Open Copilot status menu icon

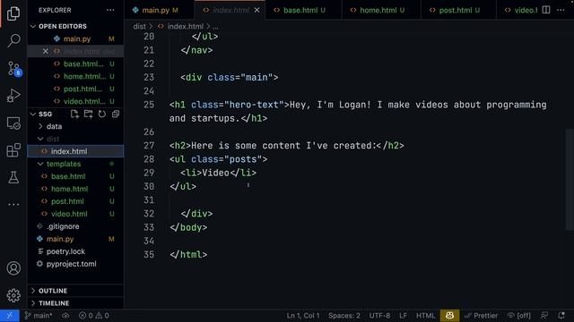(x=449, y=316)
